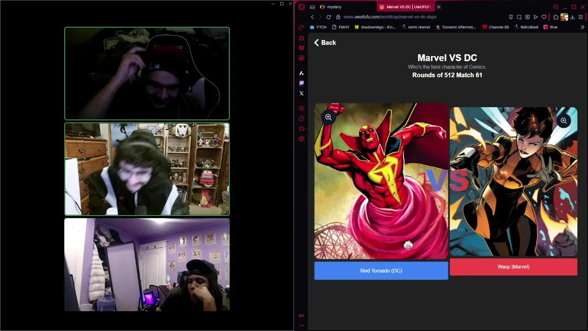Click the uwufufu.com address bar
Image resolution: width=588 pixels, height=331 pixels.
click(x=390, y=17)
